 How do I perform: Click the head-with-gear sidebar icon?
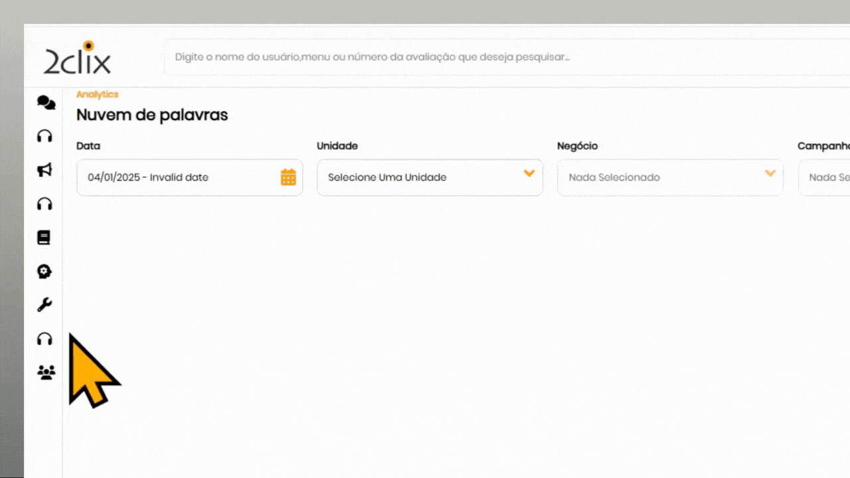44,272
